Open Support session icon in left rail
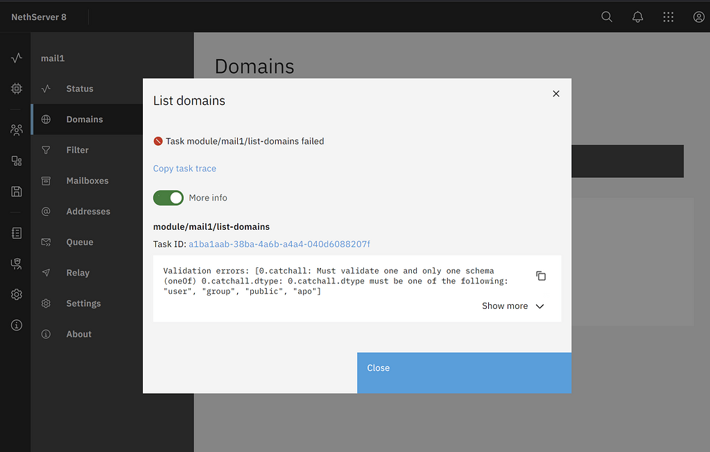Viewport: 710px width, 452px height. click(x=17, y=264)
